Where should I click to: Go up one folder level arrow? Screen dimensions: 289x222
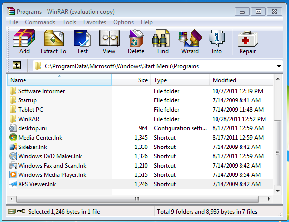(17, 66)
